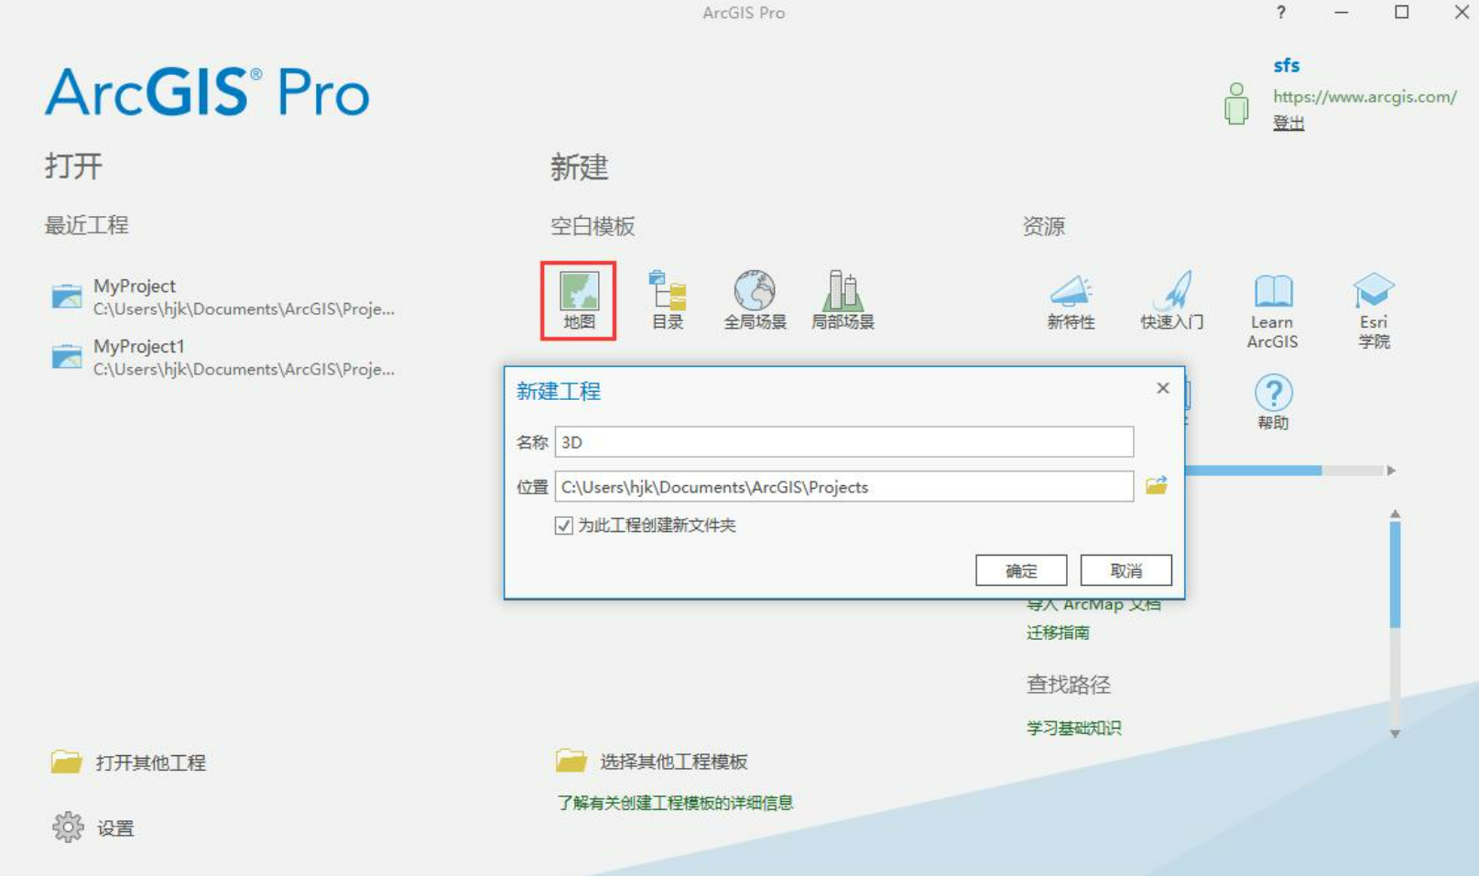Click the vertical scrollbar down arrow in resources
The height and width of the screenshot is (876, 1479).
pyautogui.click(x=1395, y=733)
